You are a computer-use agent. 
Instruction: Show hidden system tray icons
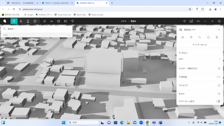coord(189,123)
